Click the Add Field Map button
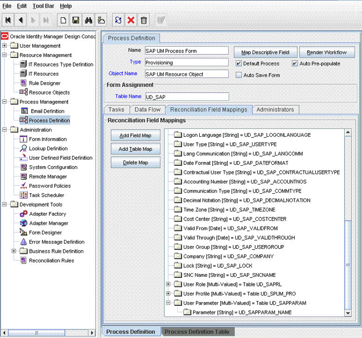Screen dimensions: 362x338 [135, 136]
